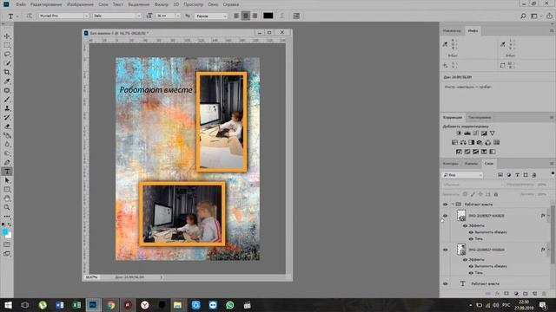This screenshot has width=556, height=312.
Task: Add an Exposure adjustment icon
Action: (x=484, y=133)
